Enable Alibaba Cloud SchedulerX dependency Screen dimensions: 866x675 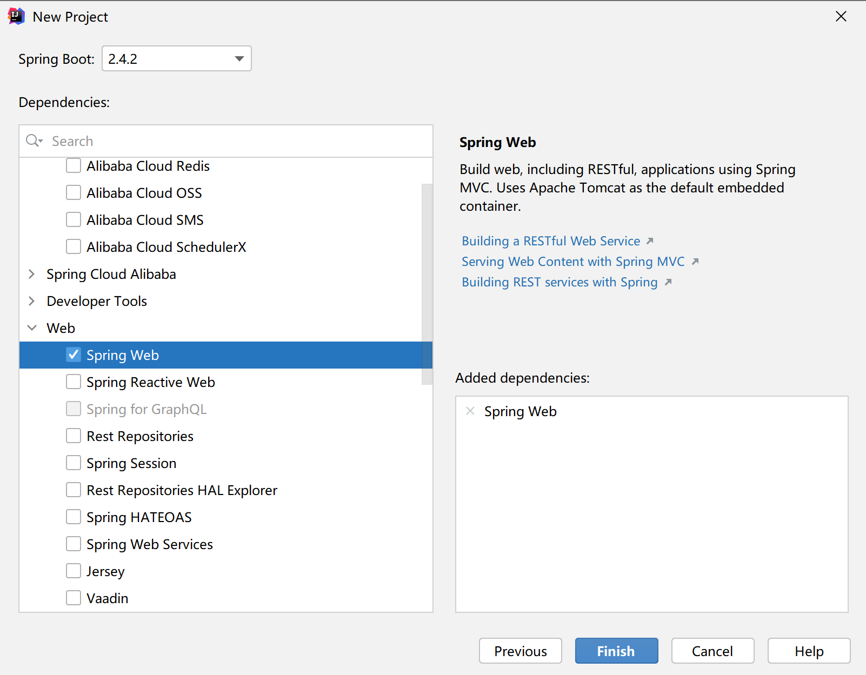point(74,246)
